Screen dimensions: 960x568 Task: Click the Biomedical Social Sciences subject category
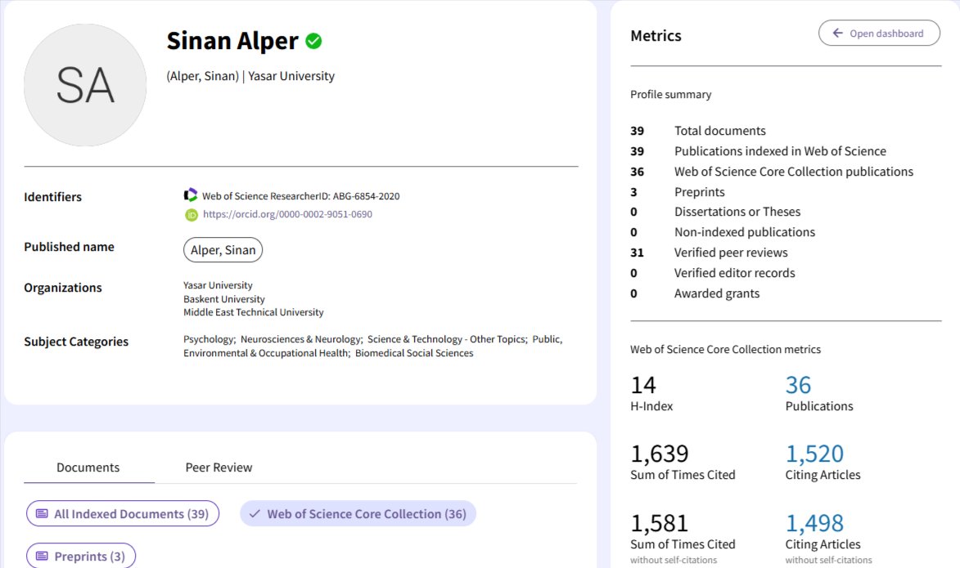[x=414, y=353]
